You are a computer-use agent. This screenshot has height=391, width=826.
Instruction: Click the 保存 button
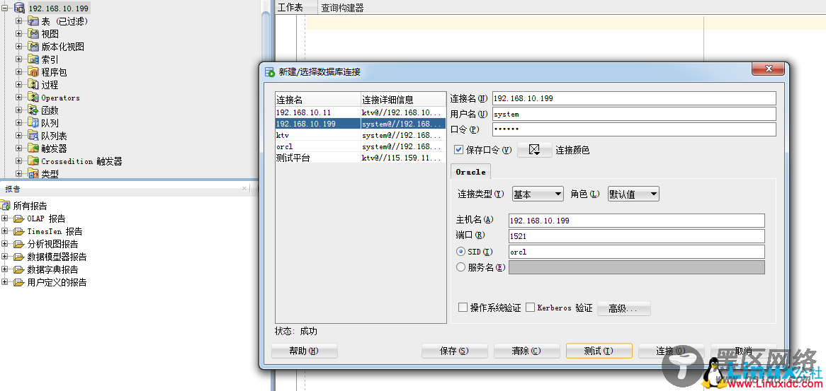coord(455,351)
